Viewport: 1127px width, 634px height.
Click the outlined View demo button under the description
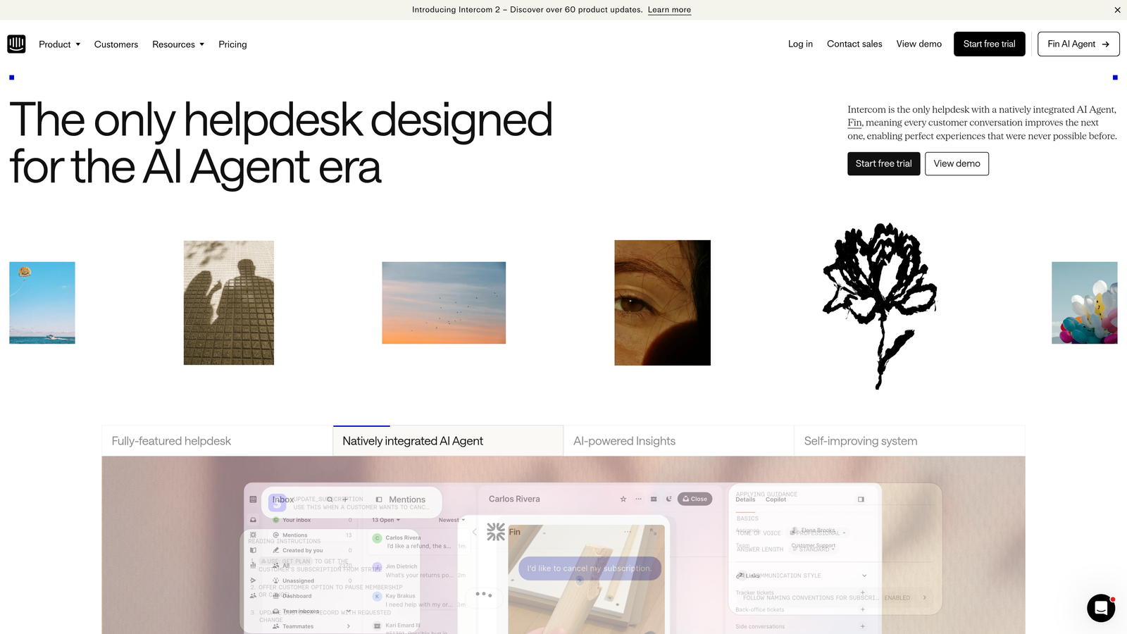[957, 163]
